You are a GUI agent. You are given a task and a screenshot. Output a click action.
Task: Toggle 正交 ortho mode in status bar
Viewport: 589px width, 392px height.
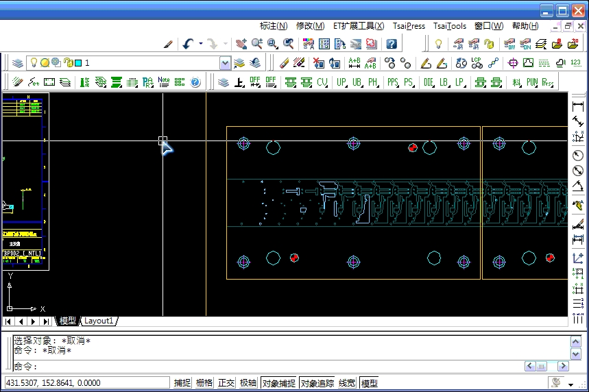(226, 383)
